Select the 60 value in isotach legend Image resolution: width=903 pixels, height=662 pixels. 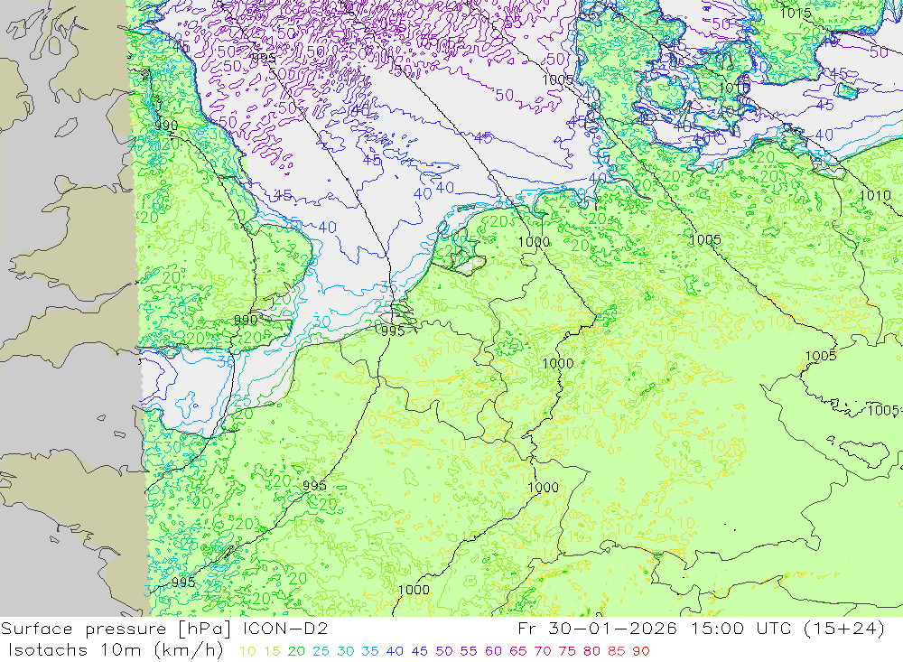tap(493, 651)
